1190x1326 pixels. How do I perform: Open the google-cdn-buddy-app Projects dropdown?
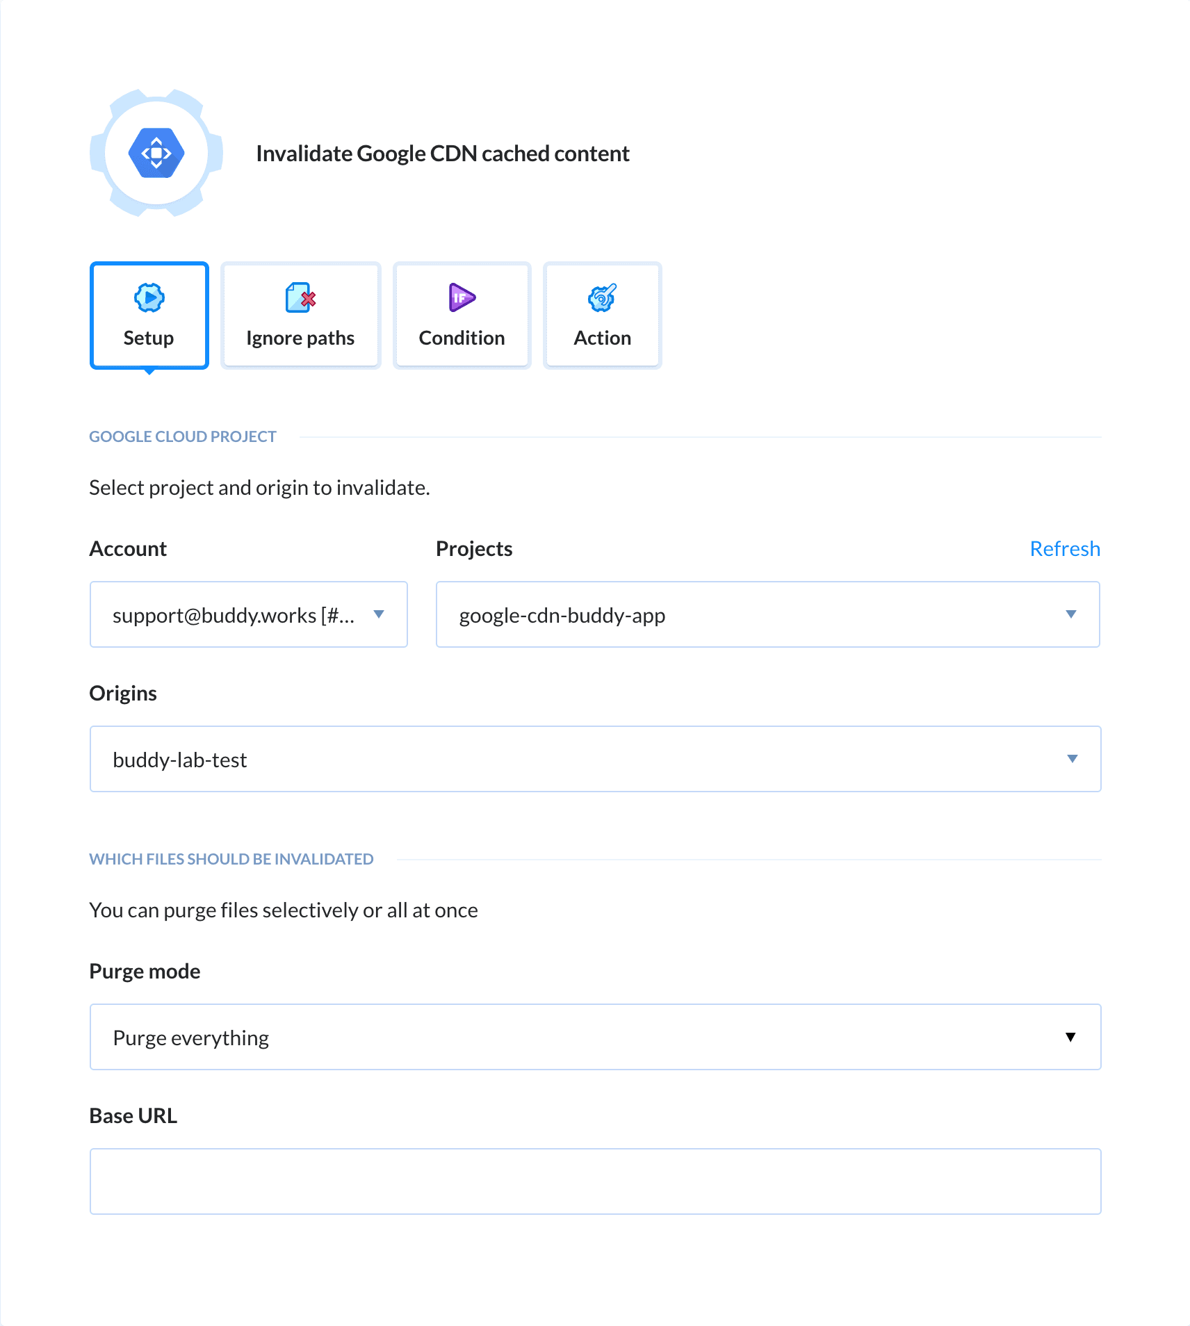pos(767,614)
